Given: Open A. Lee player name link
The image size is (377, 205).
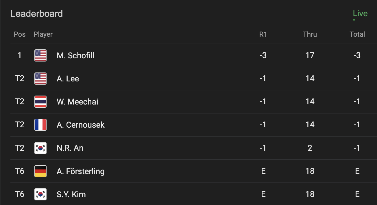Looking at the screenshot, I should click(68, 79).
